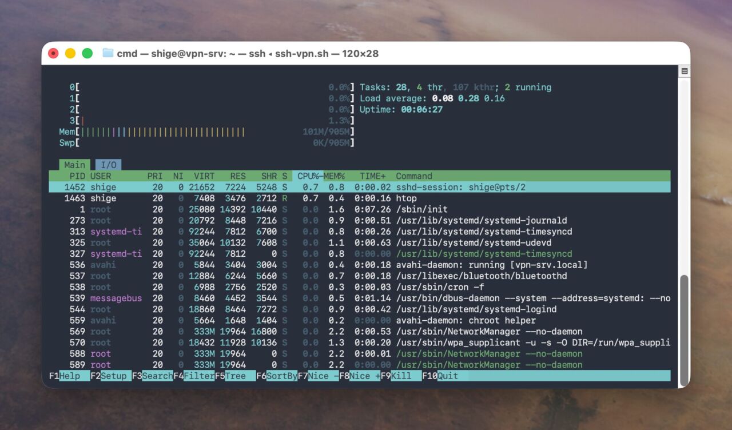732x430 pixels.
Task: Select the systemd-logind process row
Action: (x=359, y=309)
